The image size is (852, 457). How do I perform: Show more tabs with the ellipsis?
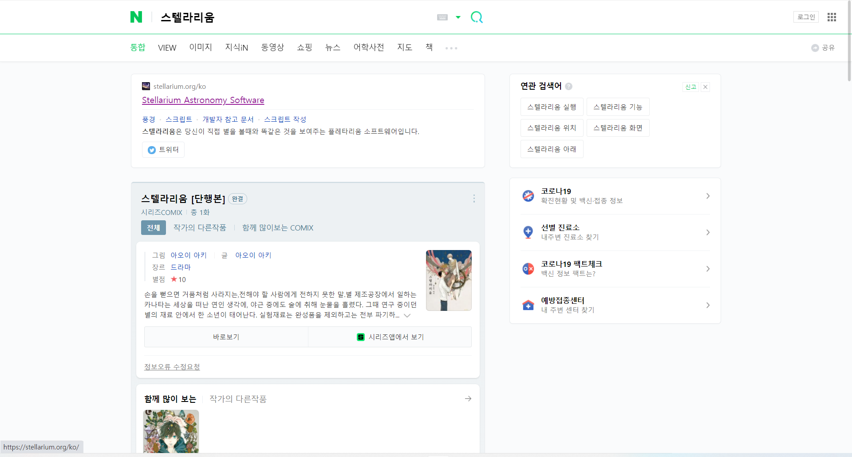(x=451, y=48)
